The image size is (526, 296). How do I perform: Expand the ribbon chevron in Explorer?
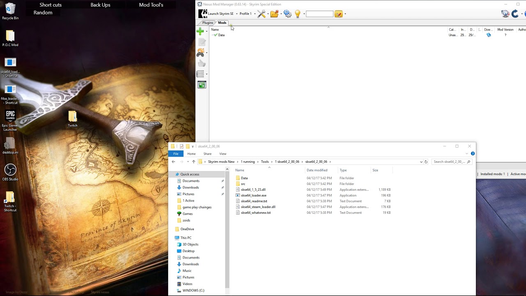click(x=467, y=153)
